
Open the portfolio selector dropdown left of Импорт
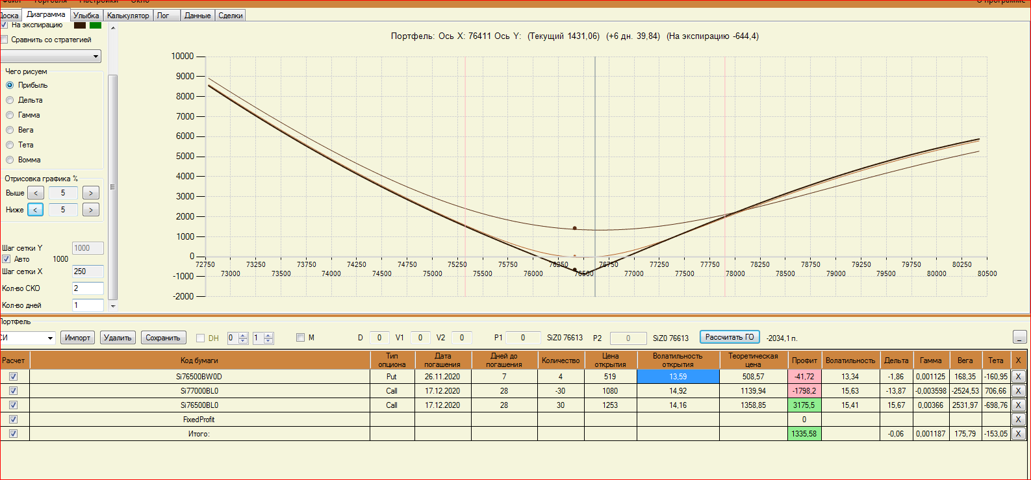coord(50,338)
